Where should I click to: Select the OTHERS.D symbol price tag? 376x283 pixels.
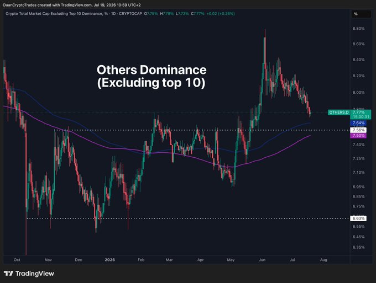(339, 112)
